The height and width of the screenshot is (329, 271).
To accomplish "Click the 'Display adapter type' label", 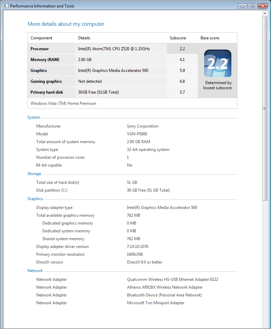I will click(x=54, y=208).
